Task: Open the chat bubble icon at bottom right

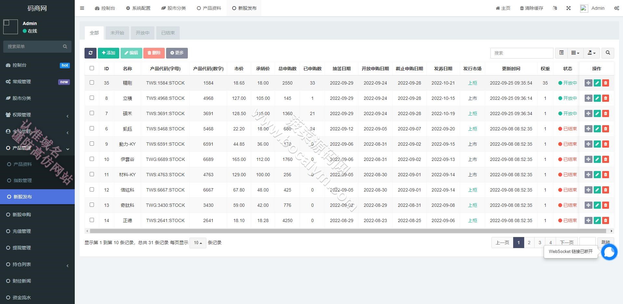Action: click(x=609, y=252)
